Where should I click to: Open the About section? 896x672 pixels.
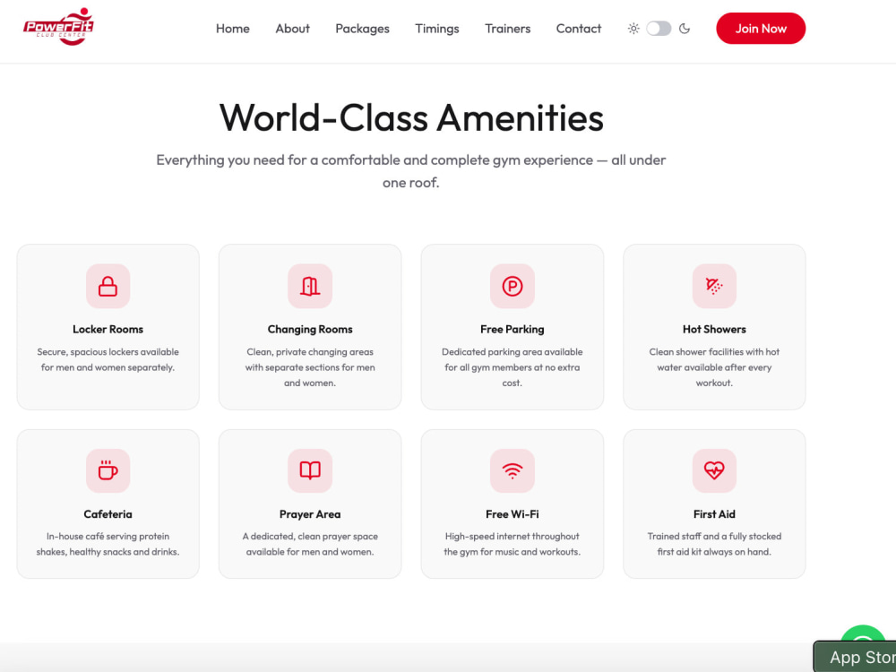293,29
